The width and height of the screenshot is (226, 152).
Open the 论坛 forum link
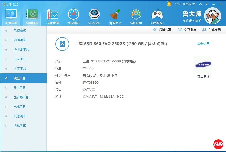[x=177, y=4]
